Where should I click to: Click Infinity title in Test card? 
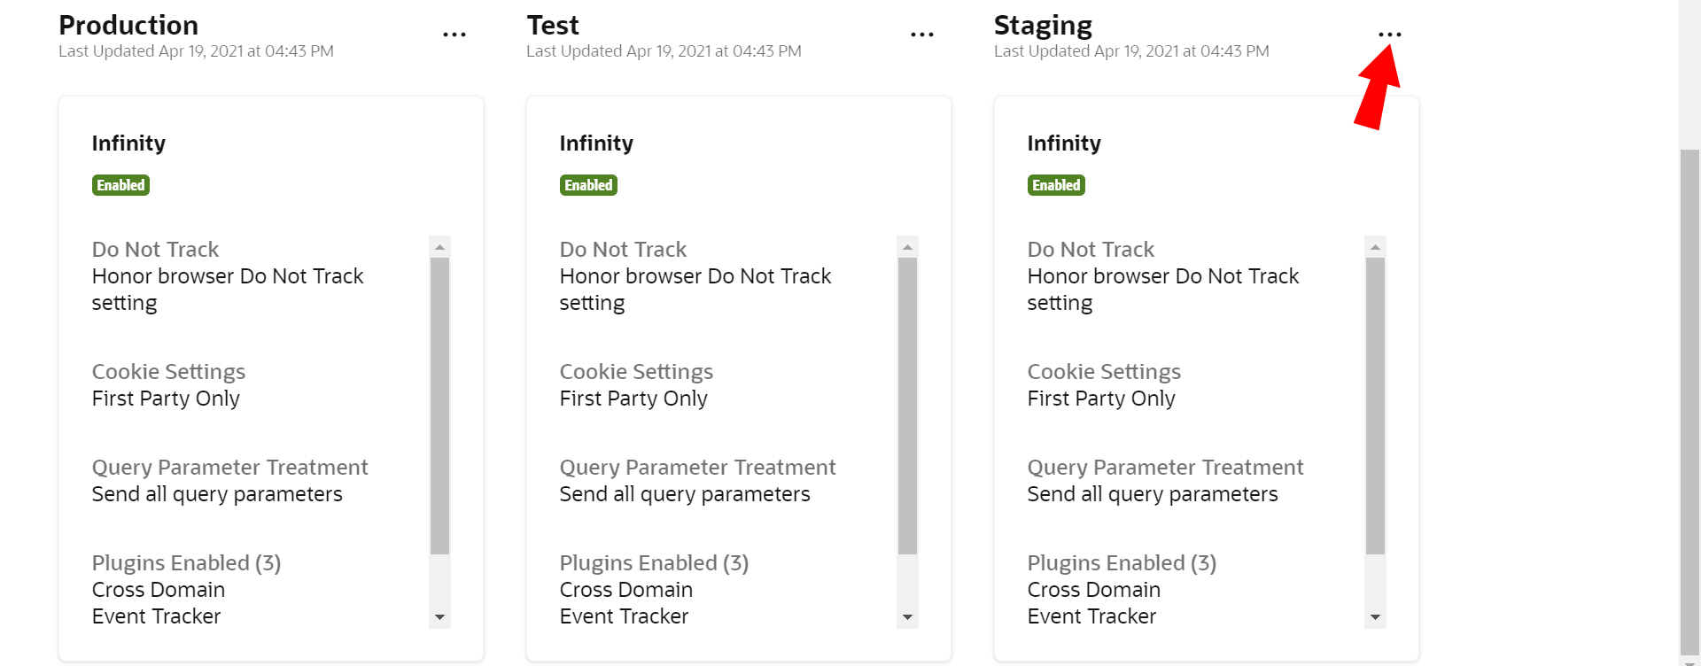(596, 143)
